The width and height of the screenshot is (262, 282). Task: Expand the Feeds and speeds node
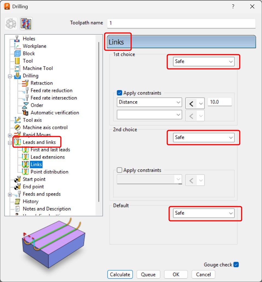tap(10, 194)
